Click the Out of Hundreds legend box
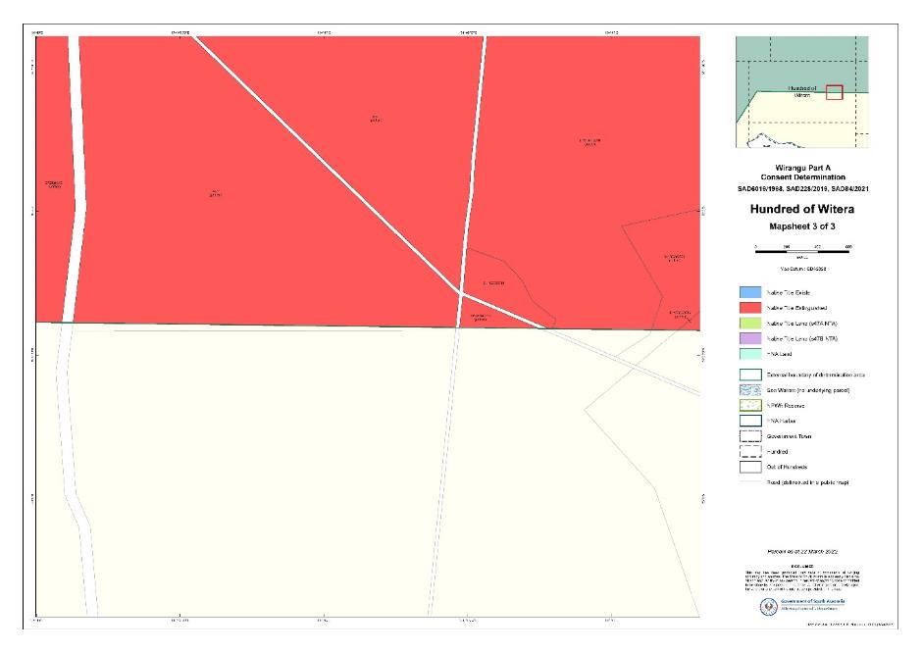Viewport: 922px width, 652px height. coord(750,467)
